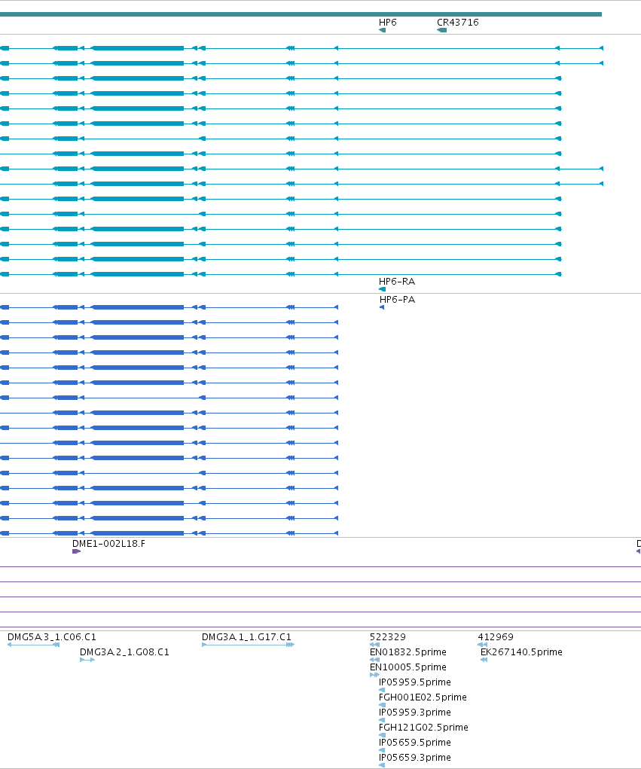Select the HP6 gene arrow glyph
This screenshot has width=641, height=769.
(x=382, y=30)
